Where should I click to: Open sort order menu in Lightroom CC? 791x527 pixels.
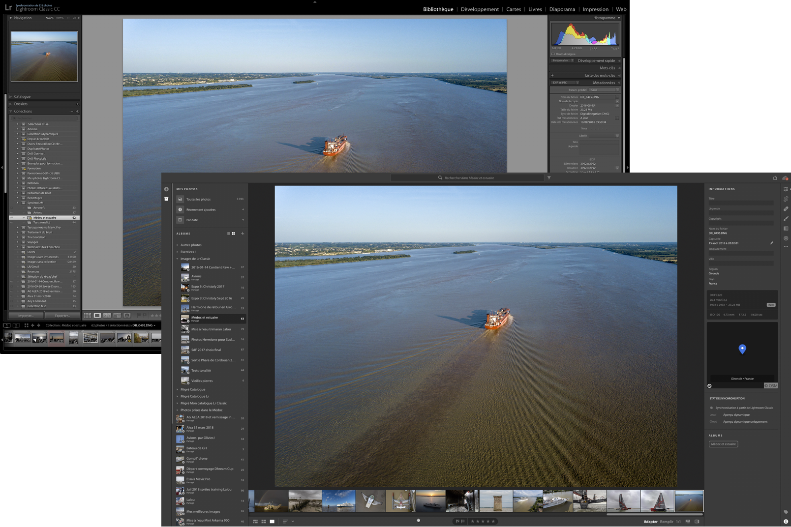[x=288, y=522]
